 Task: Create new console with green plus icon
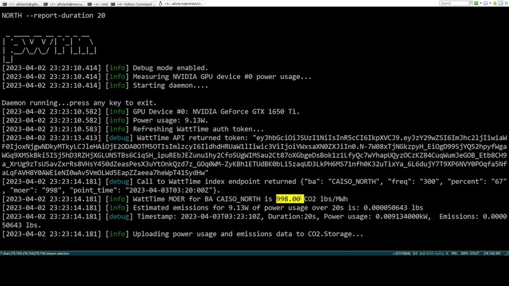(476, 3)
